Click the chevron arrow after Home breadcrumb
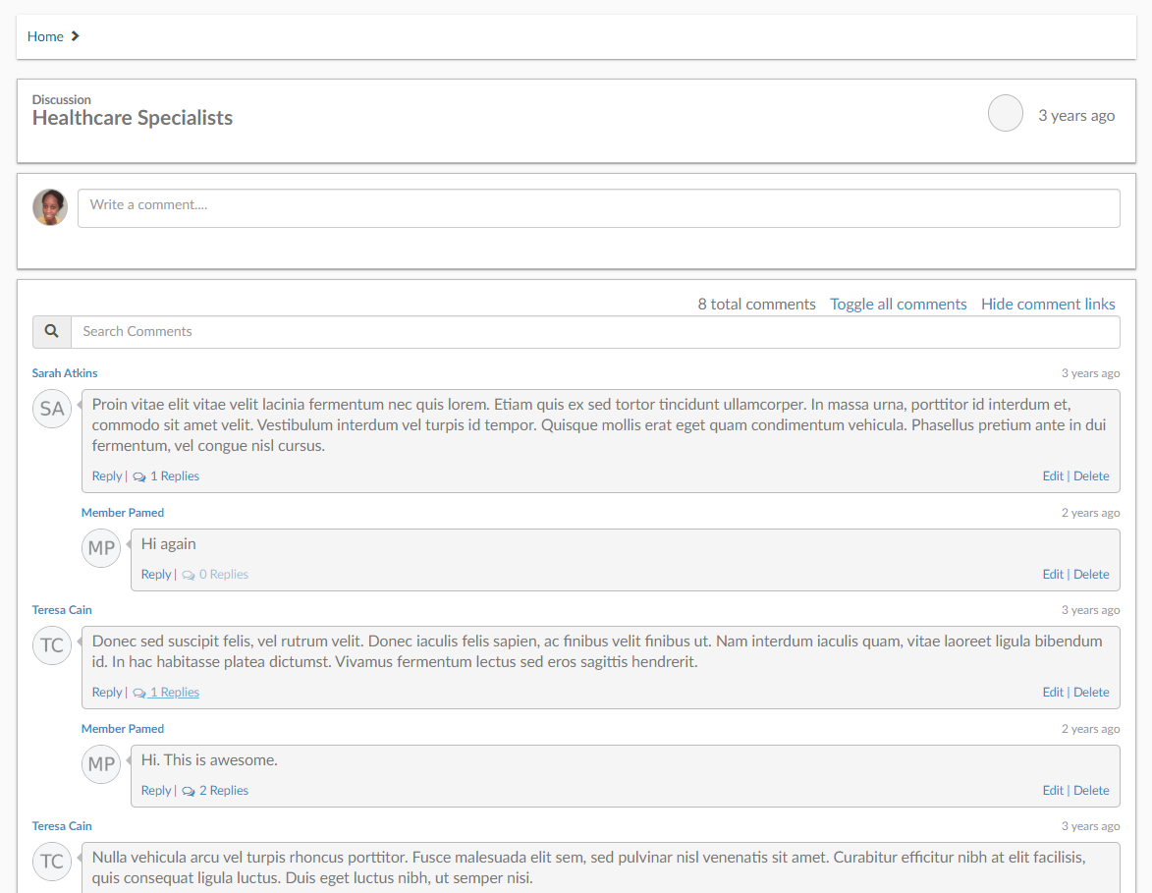1152x893 pixels. click(x=75, y=36)
